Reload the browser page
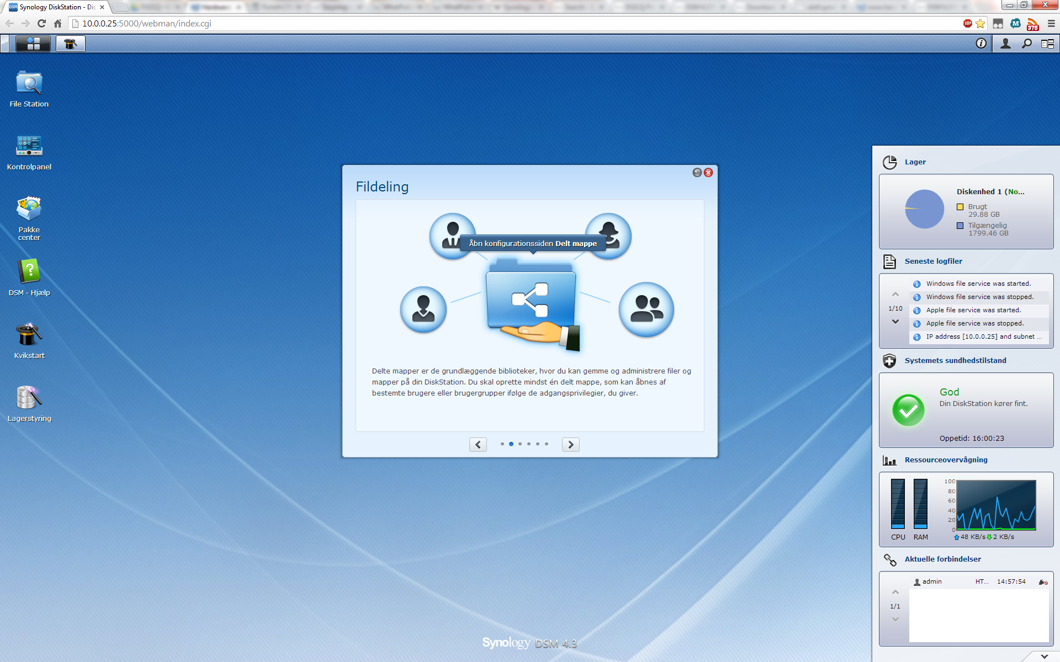Viewport: 1060px width, 662px height. (41, 23)
